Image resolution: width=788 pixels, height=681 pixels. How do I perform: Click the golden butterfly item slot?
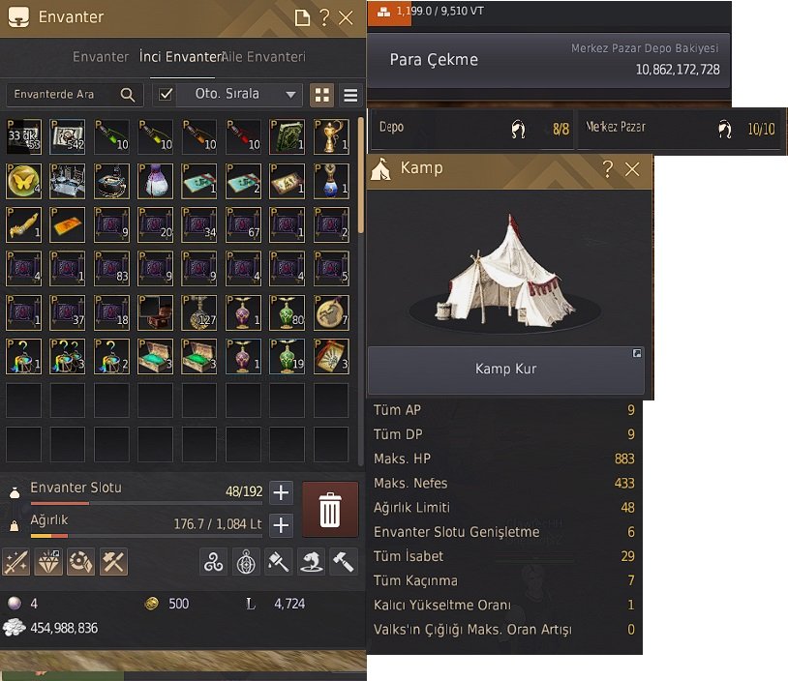(x=23, y=181)
